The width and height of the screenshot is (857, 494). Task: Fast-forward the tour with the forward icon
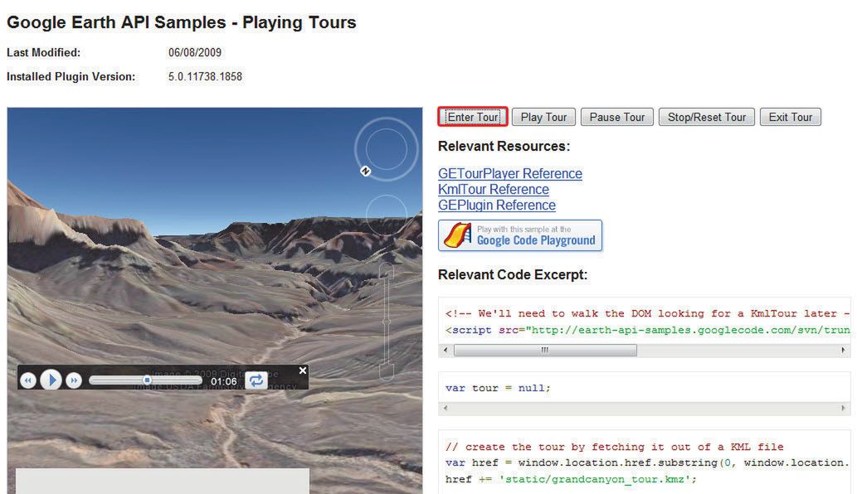(74, 380)
